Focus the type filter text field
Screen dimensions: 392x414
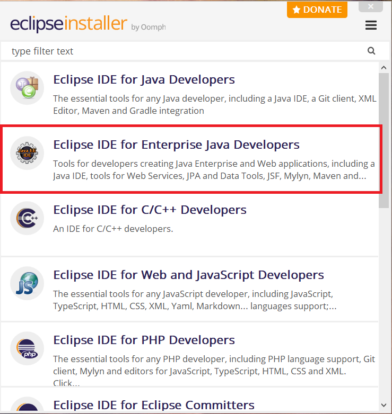(195, 51)
